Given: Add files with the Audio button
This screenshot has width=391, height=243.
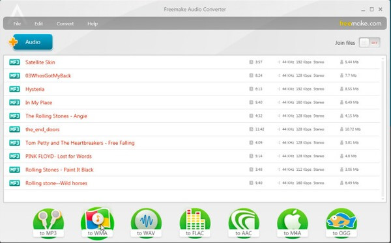Looking at the screenshot, I should click(x=31, y=42).
